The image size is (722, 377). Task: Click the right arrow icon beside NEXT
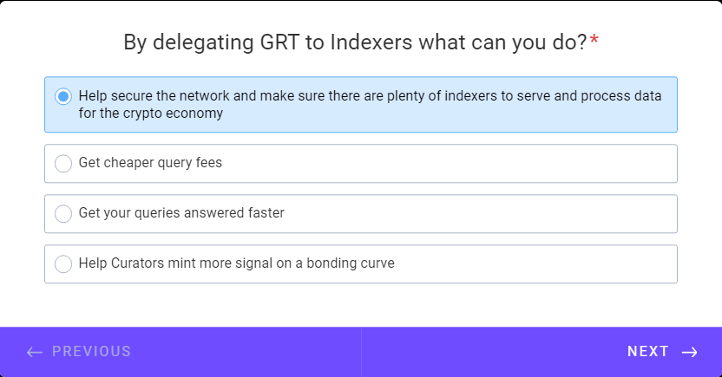pos(689,352)
